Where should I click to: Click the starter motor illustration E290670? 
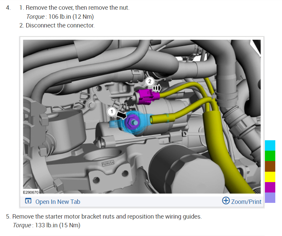point(142,116)
